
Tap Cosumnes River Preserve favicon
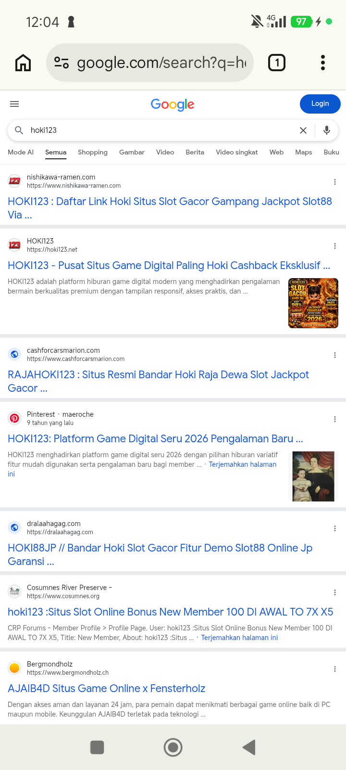coord(14,591)
